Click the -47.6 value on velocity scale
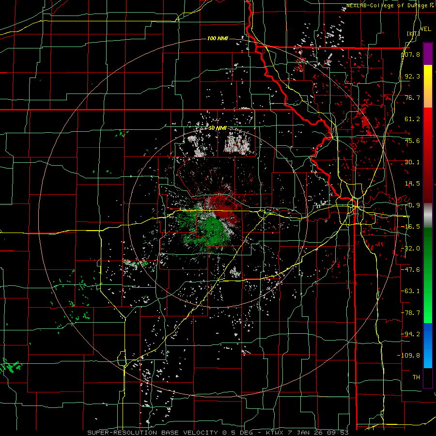436x436 pixels. (410, 269)
